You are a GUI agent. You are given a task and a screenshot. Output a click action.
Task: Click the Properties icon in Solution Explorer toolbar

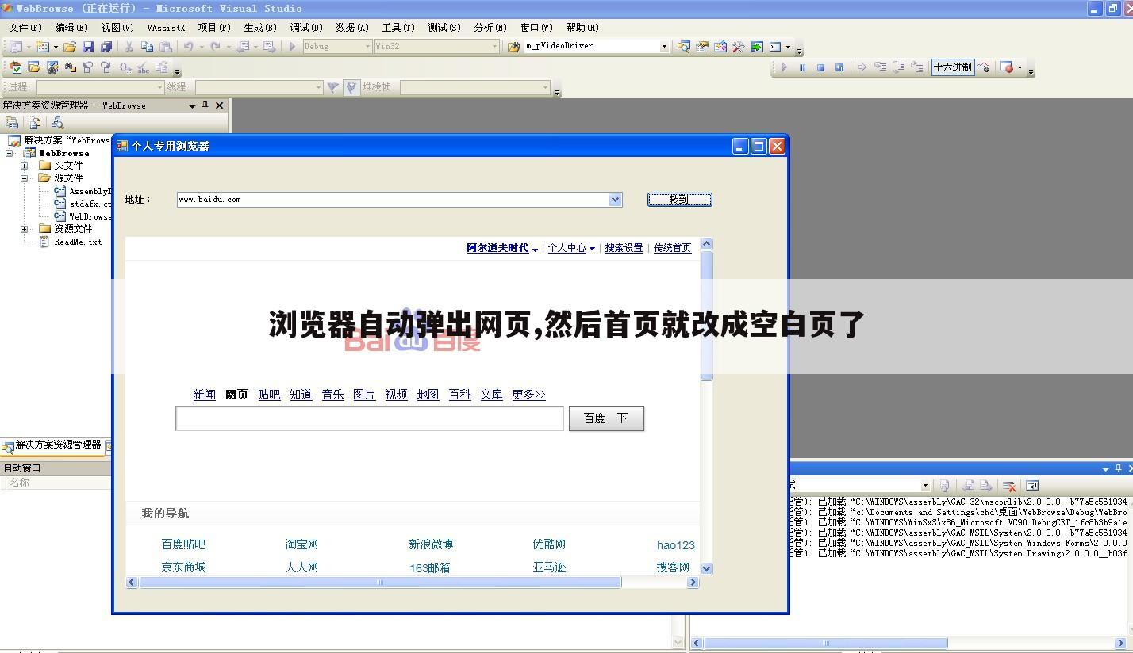[x=11, y=123]
